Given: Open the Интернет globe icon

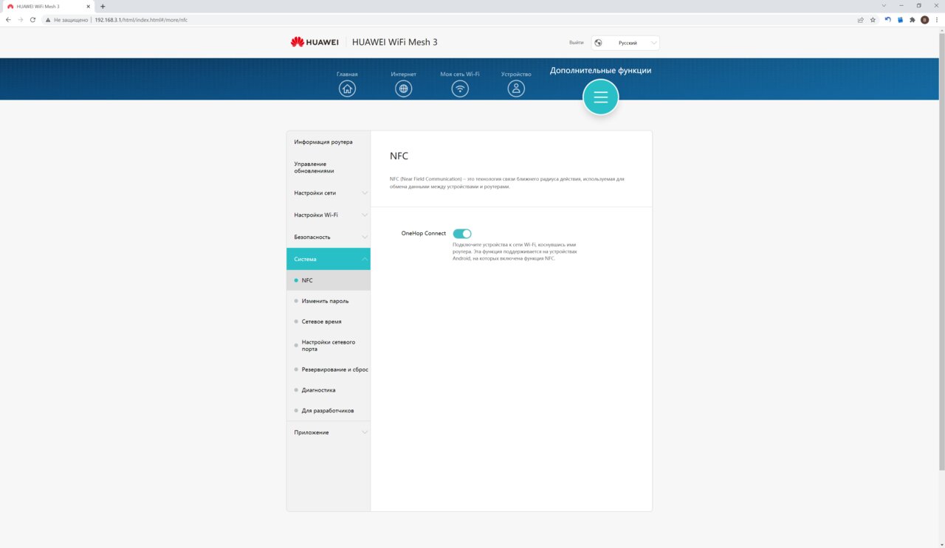Looking at the screenshot, I should click(403, 89).
